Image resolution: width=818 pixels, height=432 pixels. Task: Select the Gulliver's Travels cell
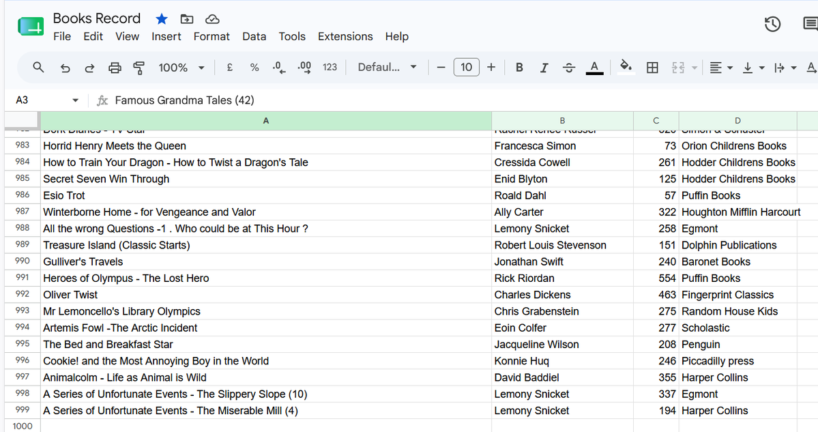pyautogui.click(x=266, y=262)
